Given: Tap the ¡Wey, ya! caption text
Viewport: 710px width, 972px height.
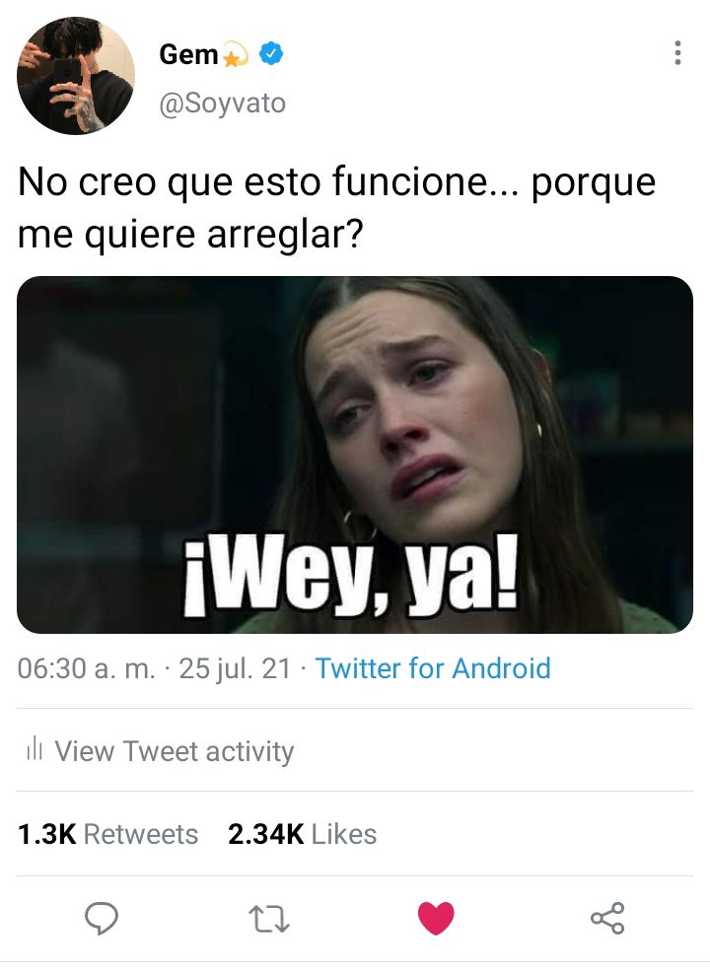Looking at the screenshot, I should pyautogui.click(x=351, y=574).
